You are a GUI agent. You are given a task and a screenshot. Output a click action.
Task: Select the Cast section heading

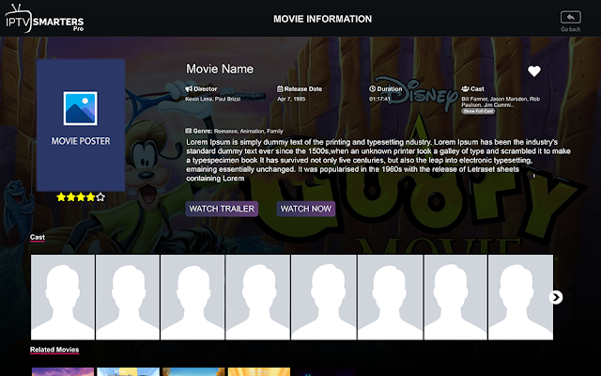(38, 238)
